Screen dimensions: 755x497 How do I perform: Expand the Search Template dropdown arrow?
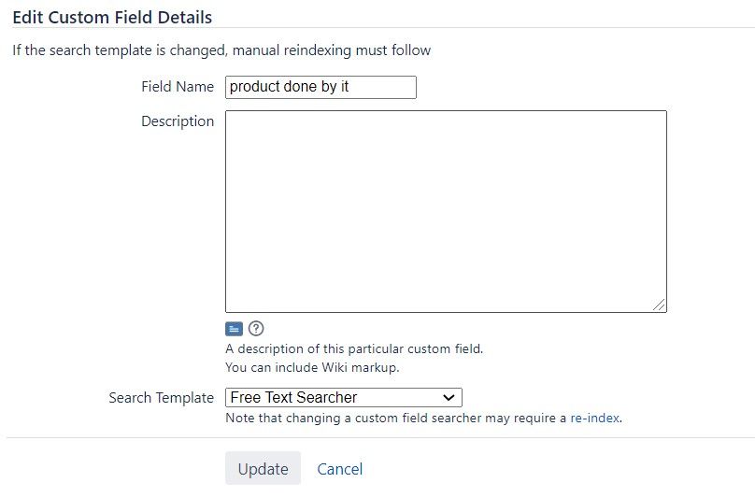[449, 398]
